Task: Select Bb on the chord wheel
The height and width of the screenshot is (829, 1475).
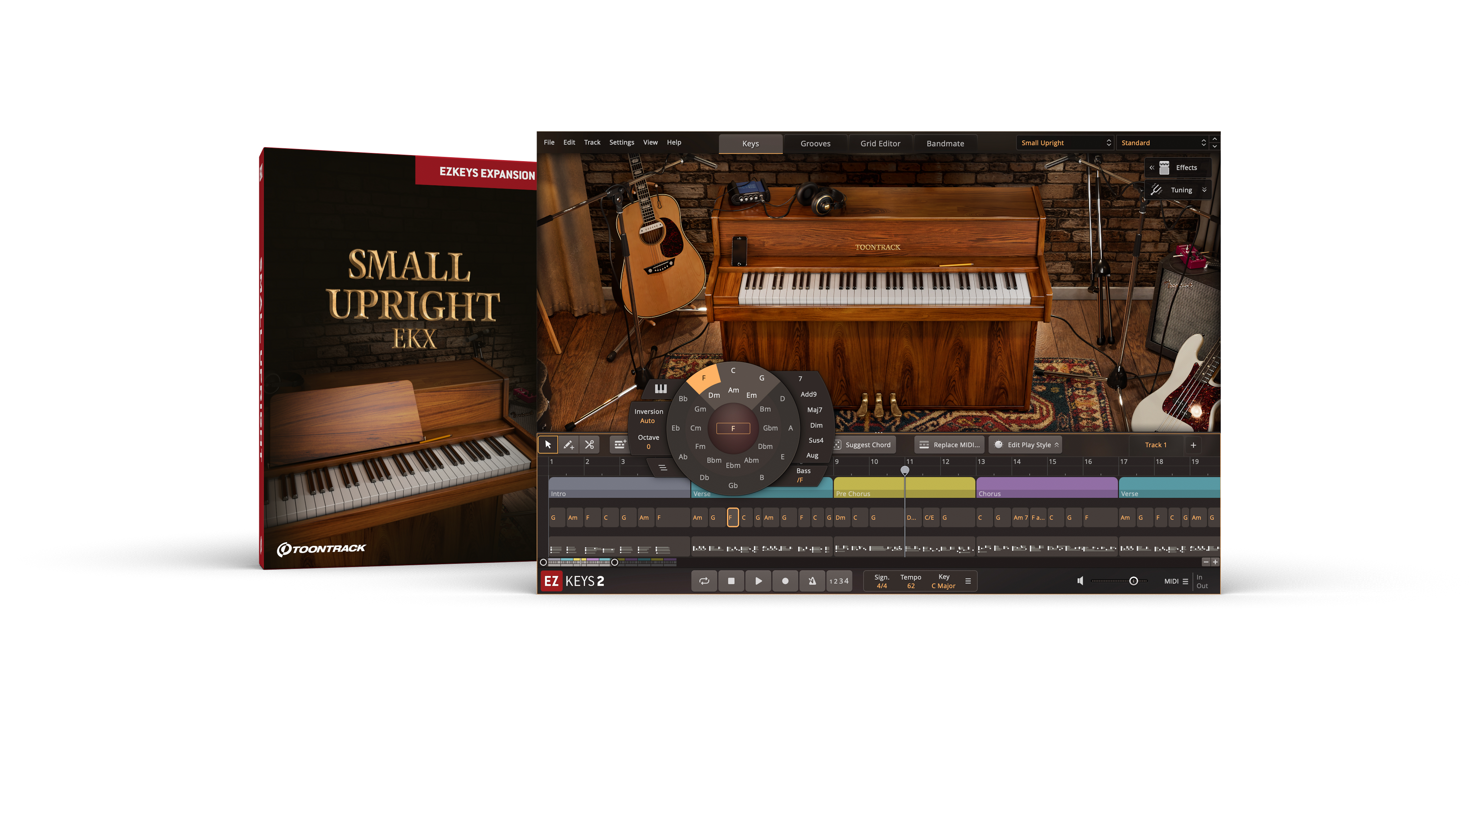Action: tap(682, 399)
